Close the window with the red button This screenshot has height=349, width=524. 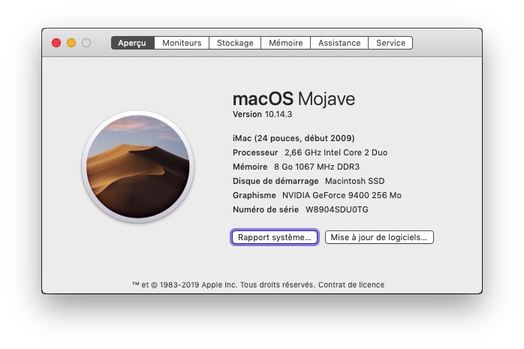point(56,43)
